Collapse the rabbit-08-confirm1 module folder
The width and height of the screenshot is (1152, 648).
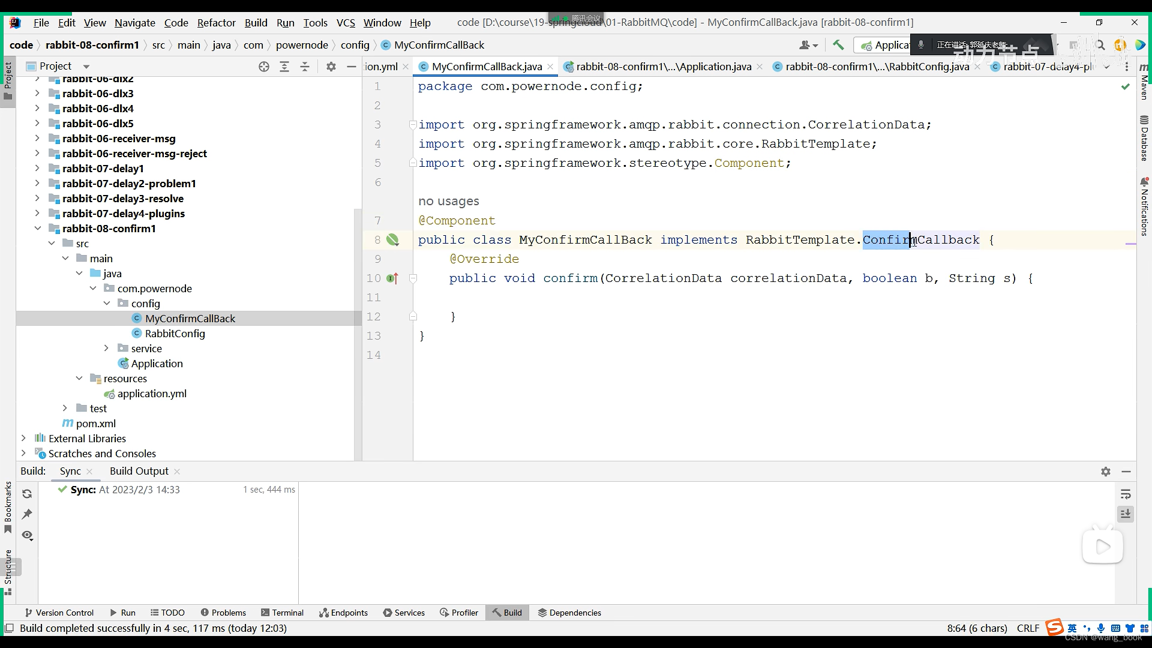(x=37, y=229)
